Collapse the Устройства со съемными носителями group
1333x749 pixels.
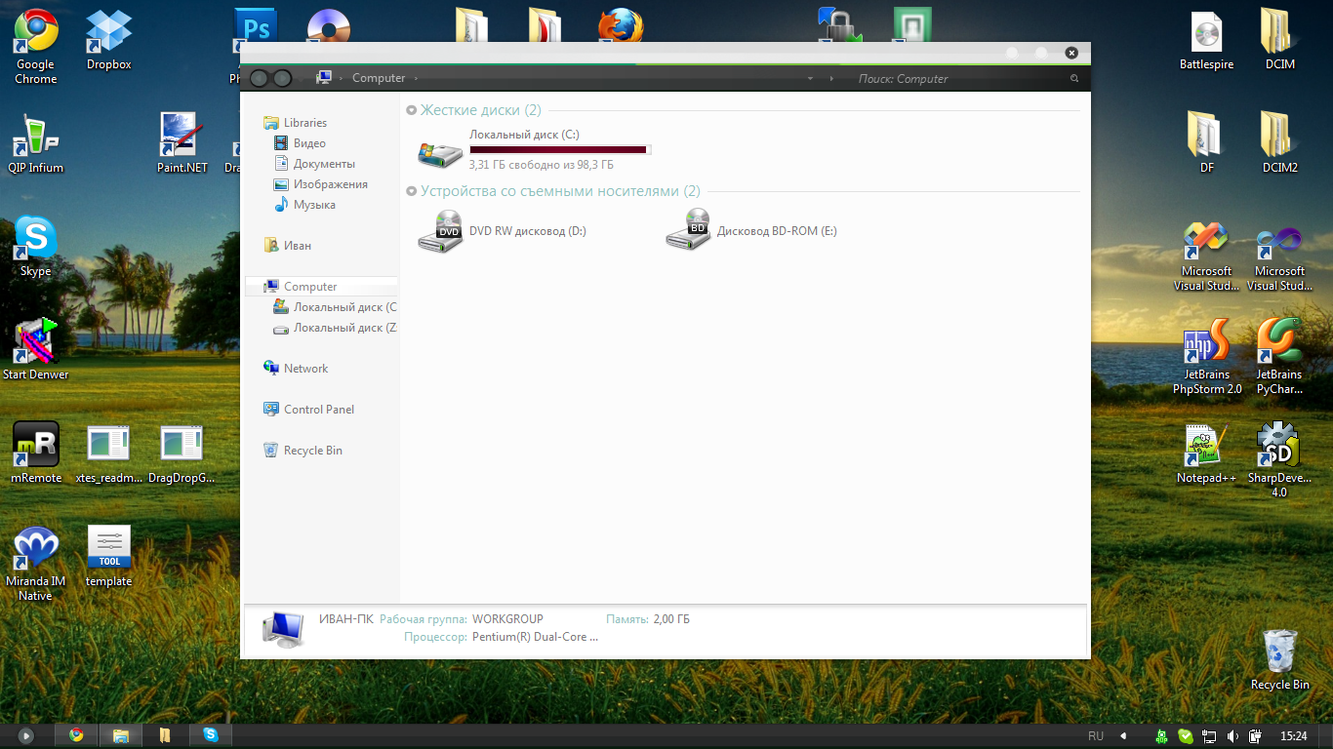412,192
